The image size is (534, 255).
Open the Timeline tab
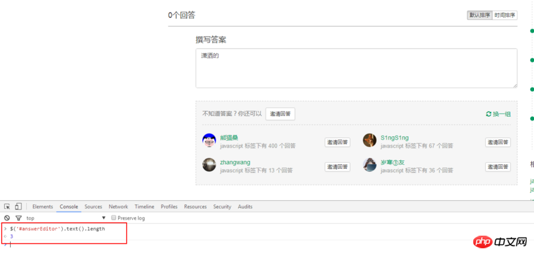click(144, 207)
